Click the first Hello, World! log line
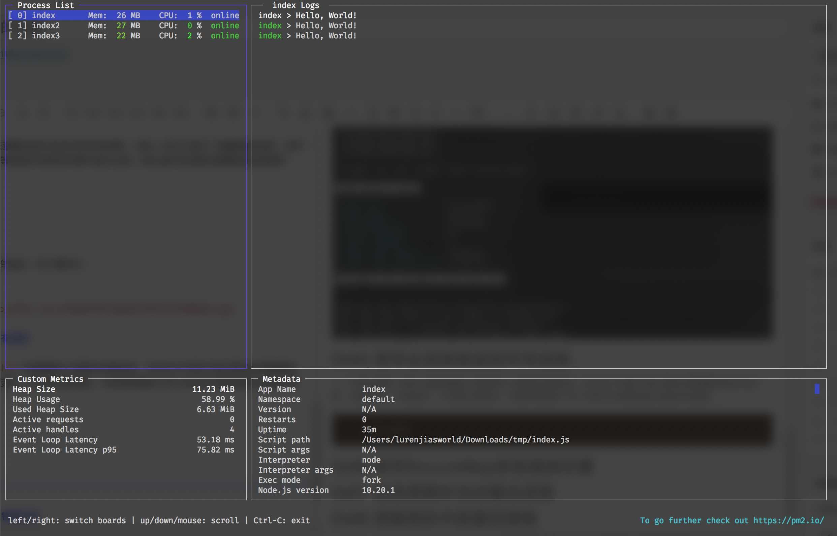 click(307, 15)
